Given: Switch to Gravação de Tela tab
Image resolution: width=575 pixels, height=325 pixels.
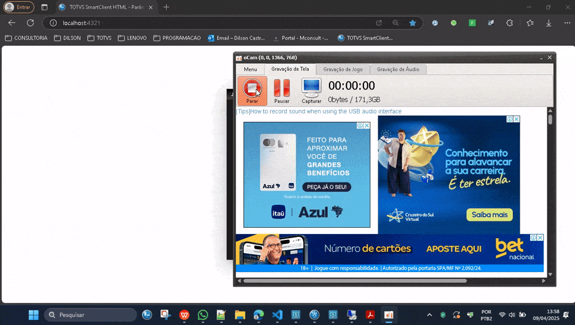Looking at the screenshot, I should [290, 69].
